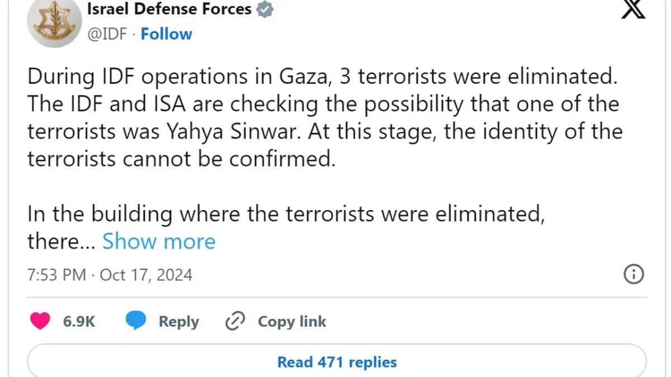Click the Copy link label
The height and width of the screenshot is (377, 671).
(291, 321)
